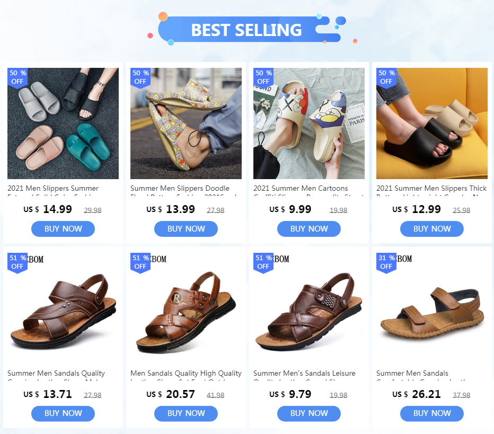The image size is (494, 434).
Task: Click BUY NOW for the $13.99 doodle slippers
Action: (186, 229)
